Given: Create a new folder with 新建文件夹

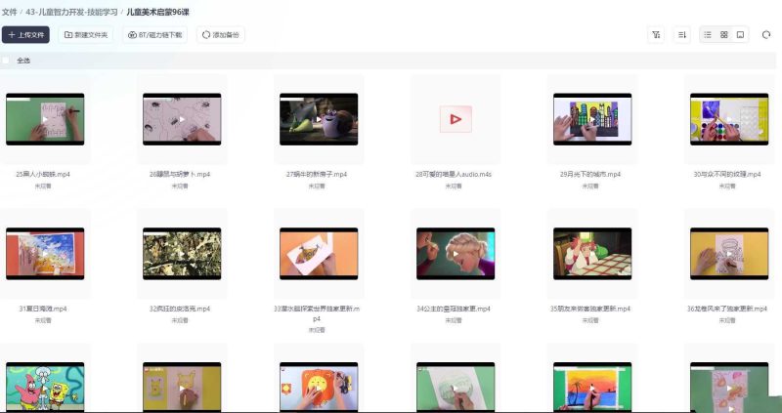Looking at the screenshot, I should tap(86, 34).
